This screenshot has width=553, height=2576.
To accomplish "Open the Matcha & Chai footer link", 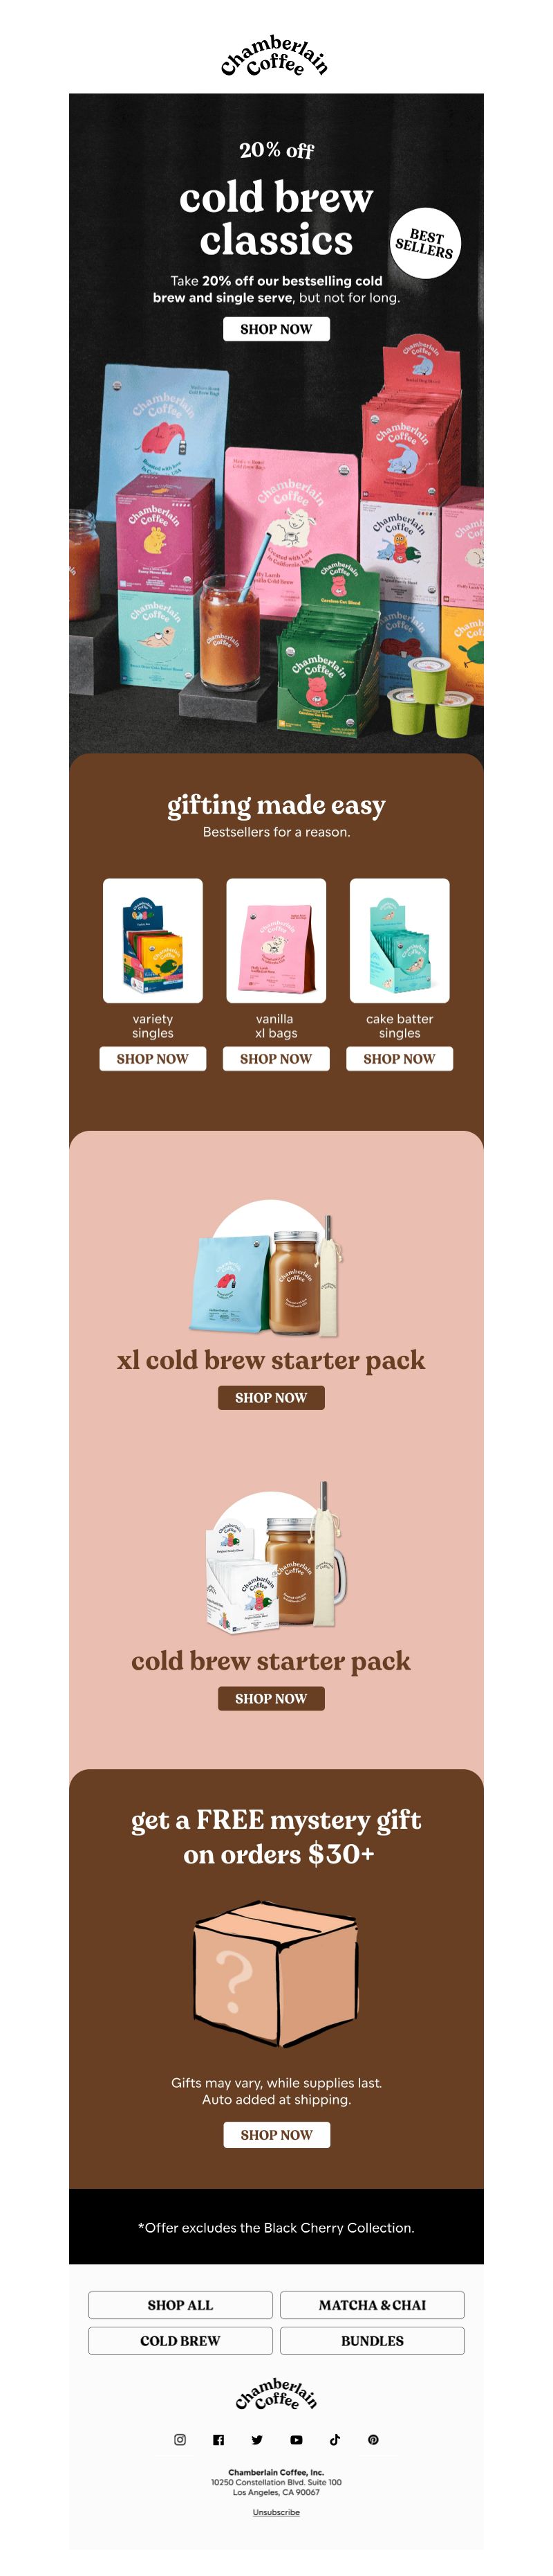I will tap(373, 2304).
